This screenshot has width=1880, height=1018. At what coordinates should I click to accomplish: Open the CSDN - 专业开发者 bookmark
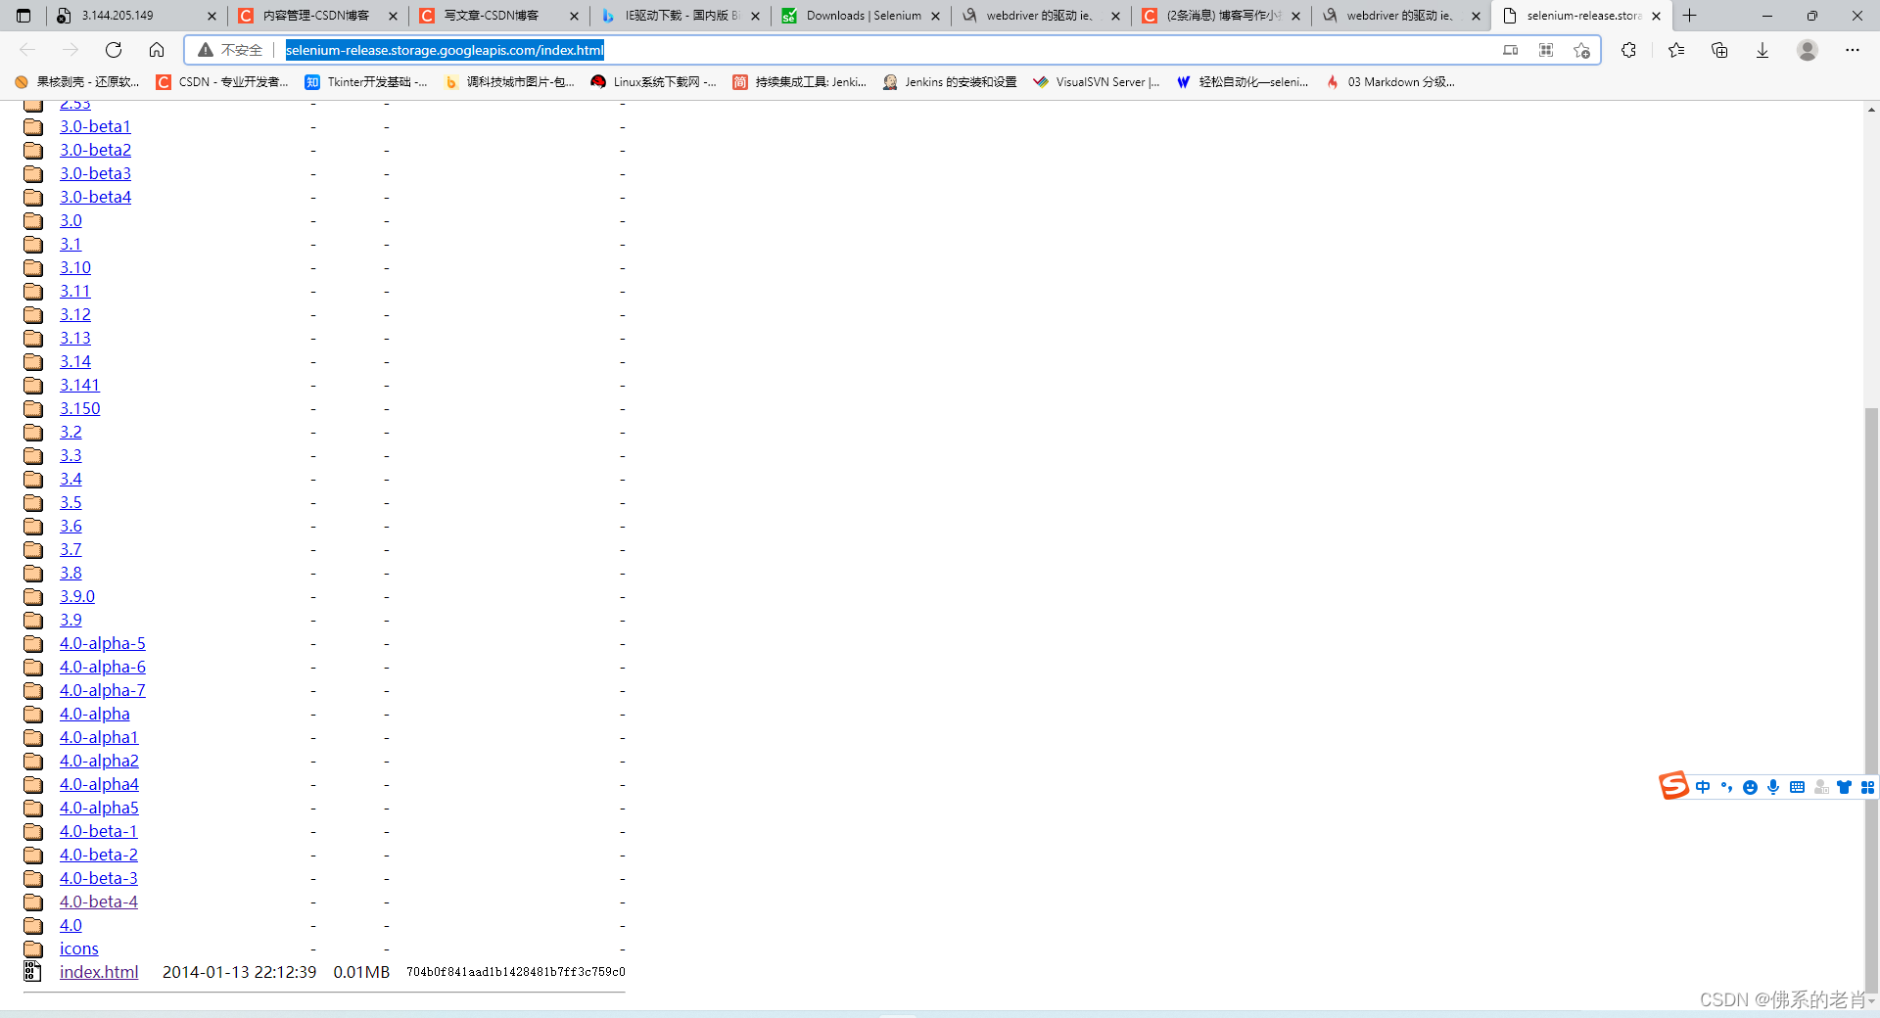tap(222, 82)
